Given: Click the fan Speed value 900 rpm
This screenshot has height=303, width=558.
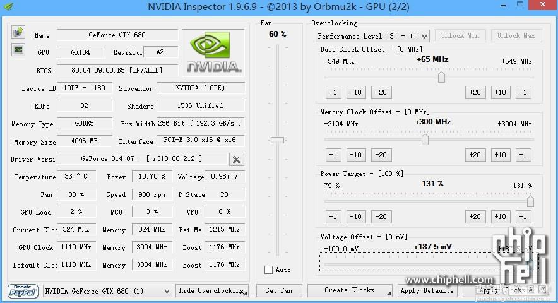Looking at the screenshot, I should click(152, 194).
